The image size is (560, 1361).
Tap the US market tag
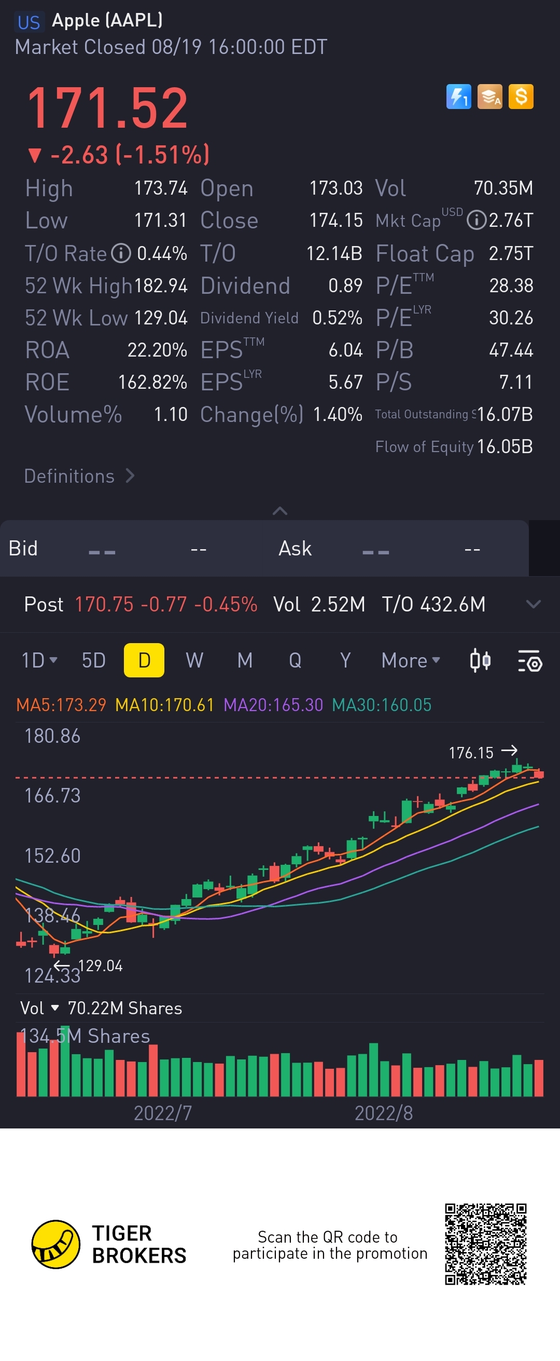click(29, 22)
